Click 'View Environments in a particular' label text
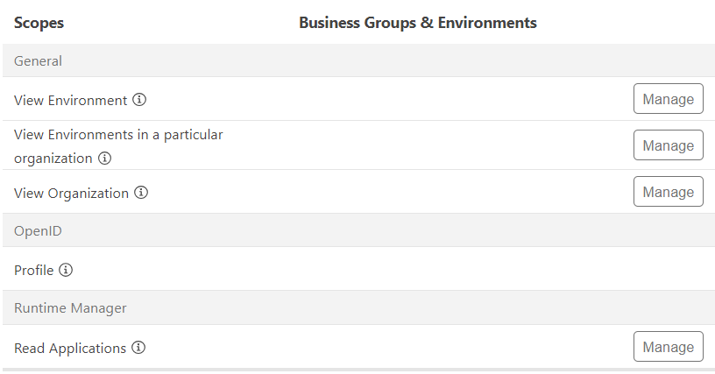The image size is (715, 374). click(x=118, y=135)
